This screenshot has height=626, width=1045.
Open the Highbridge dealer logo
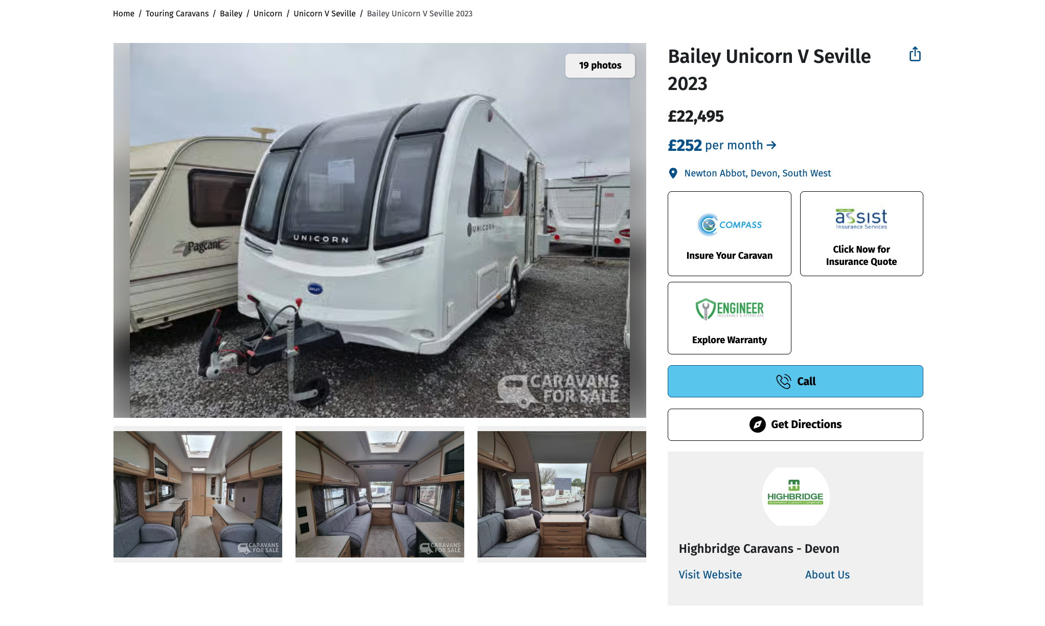796,496
